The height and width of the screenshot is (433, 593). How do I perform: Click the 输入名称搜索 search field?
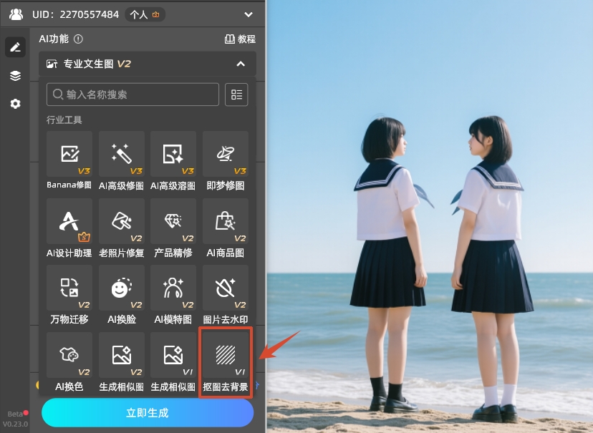coord(132,94)
